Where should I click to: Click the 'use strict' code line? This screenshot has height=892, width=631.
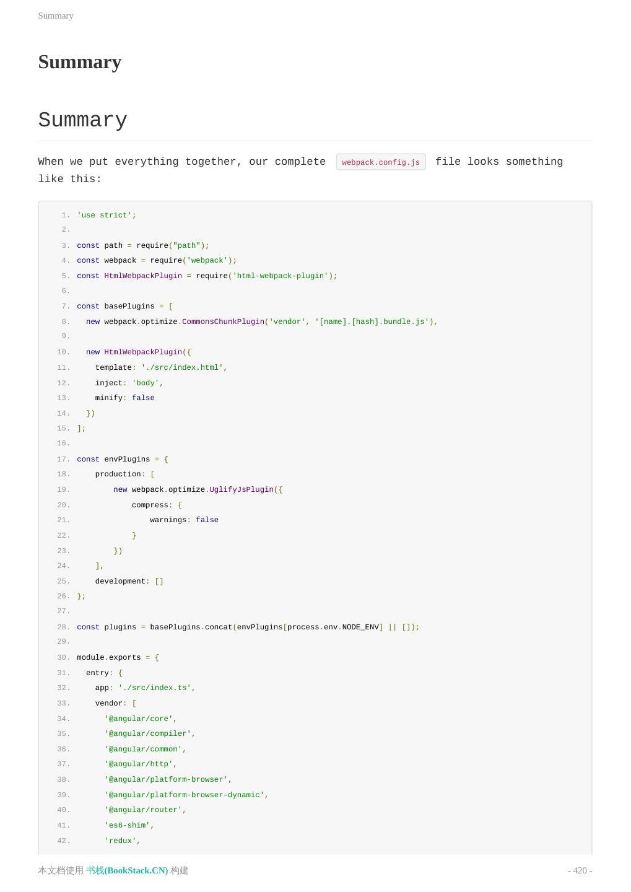click(107, 215)
